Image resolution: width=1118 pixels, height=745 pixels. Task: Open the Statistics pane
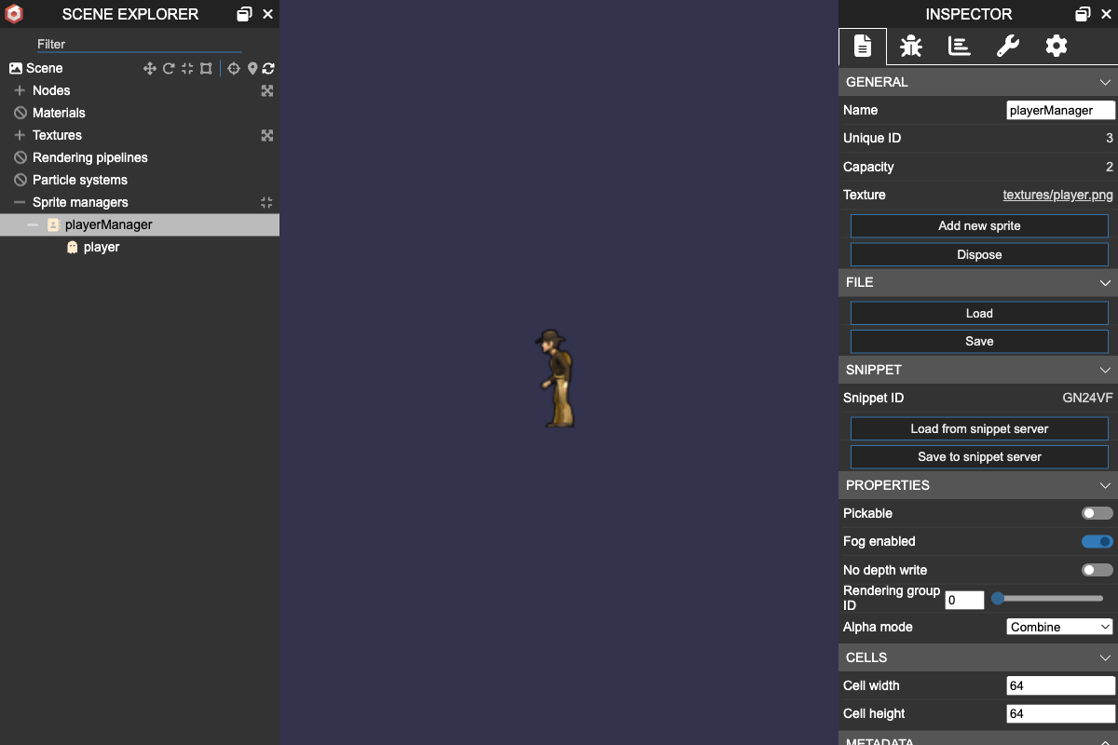point(959,46)
